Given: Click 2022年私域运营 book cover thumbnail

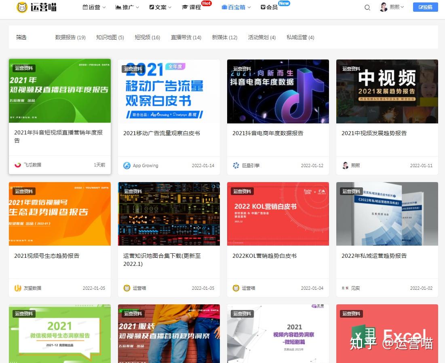Looking at the screenshot, I should (387, 214).
